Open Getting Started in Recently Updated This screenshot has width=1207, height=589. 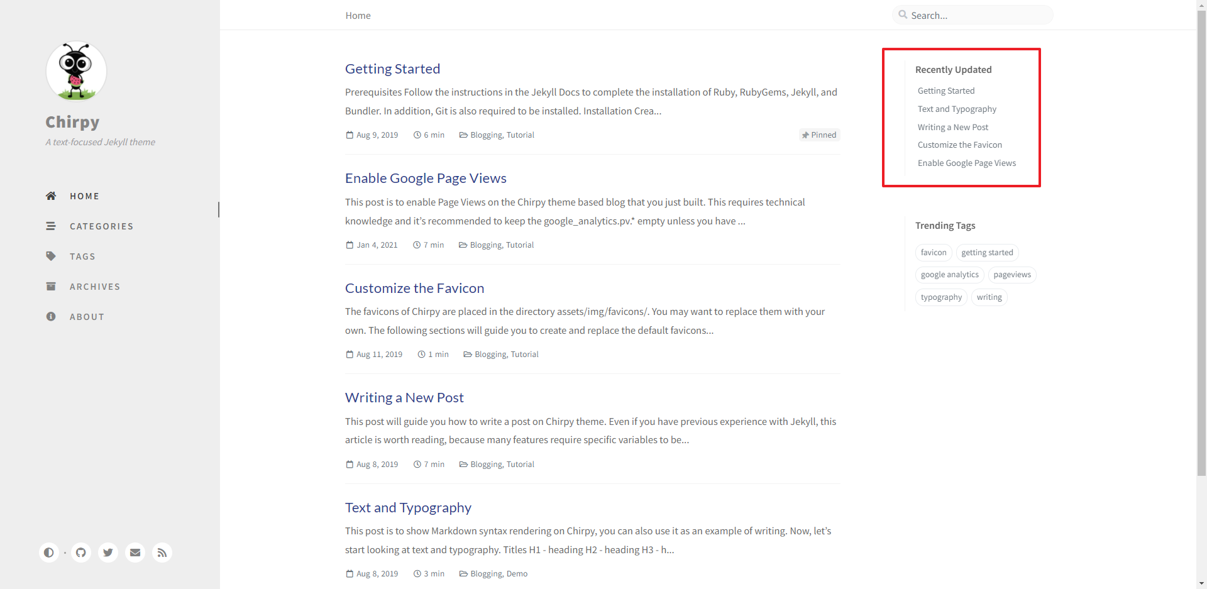946,91
